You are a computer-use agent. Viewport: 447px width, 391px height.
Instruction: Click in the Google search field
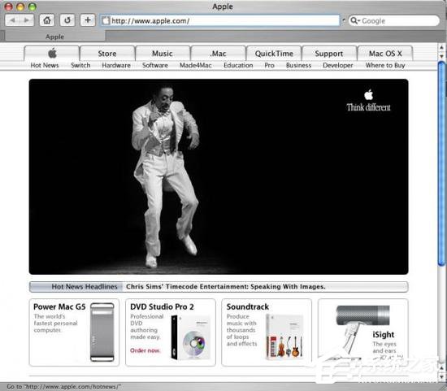point(399,21)
